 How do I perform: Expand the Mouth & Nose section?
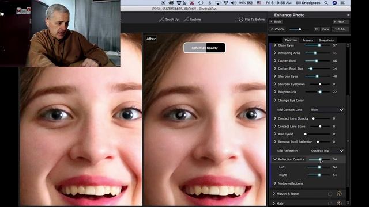coord(273,194)
